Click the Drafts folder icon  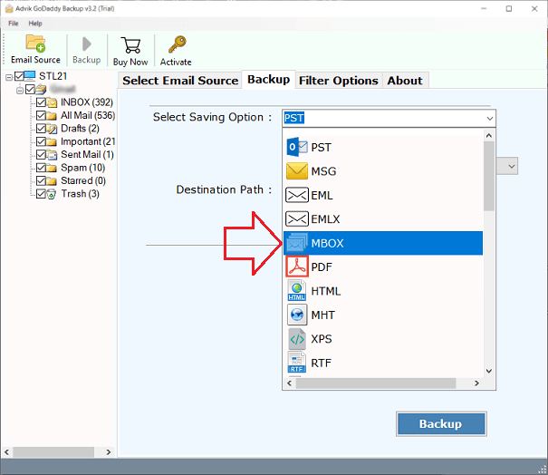tap(52, 129)
